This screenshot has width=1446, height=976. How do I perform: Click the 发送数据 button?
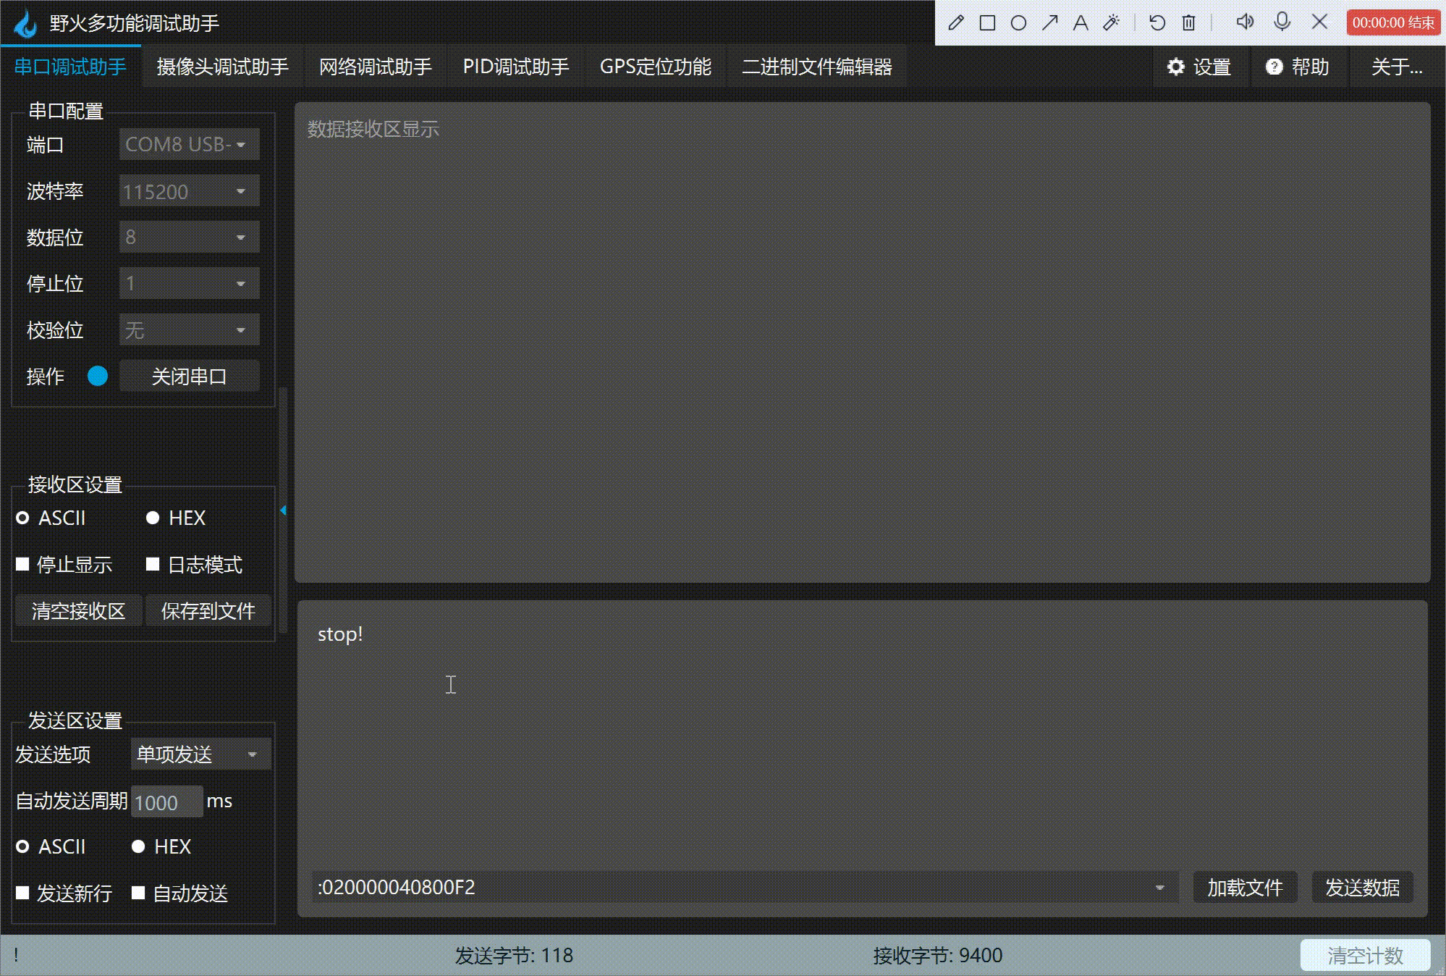click(x=1361, y=888)
